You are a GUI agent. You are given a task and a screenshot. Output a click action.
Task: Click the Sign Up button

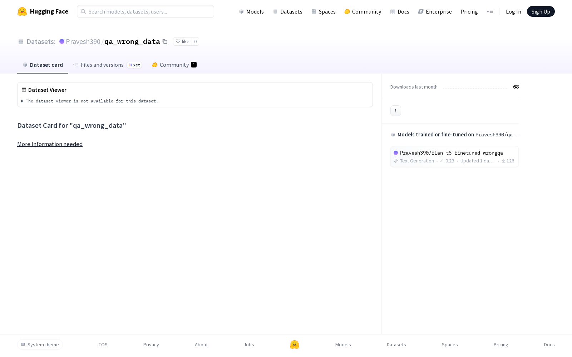coord(541,11)
